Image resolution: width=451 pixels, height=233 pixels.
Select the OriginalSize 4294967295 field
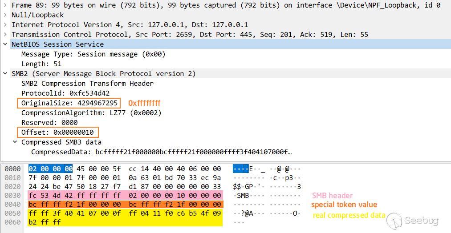(69, 103)
